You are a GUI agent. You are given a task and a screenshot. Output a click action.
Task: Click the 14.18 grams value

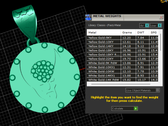tap(127, 46)
